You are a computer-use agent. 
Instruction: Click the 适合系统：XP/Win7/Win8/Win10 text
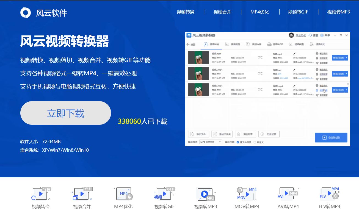pos(54,150)
